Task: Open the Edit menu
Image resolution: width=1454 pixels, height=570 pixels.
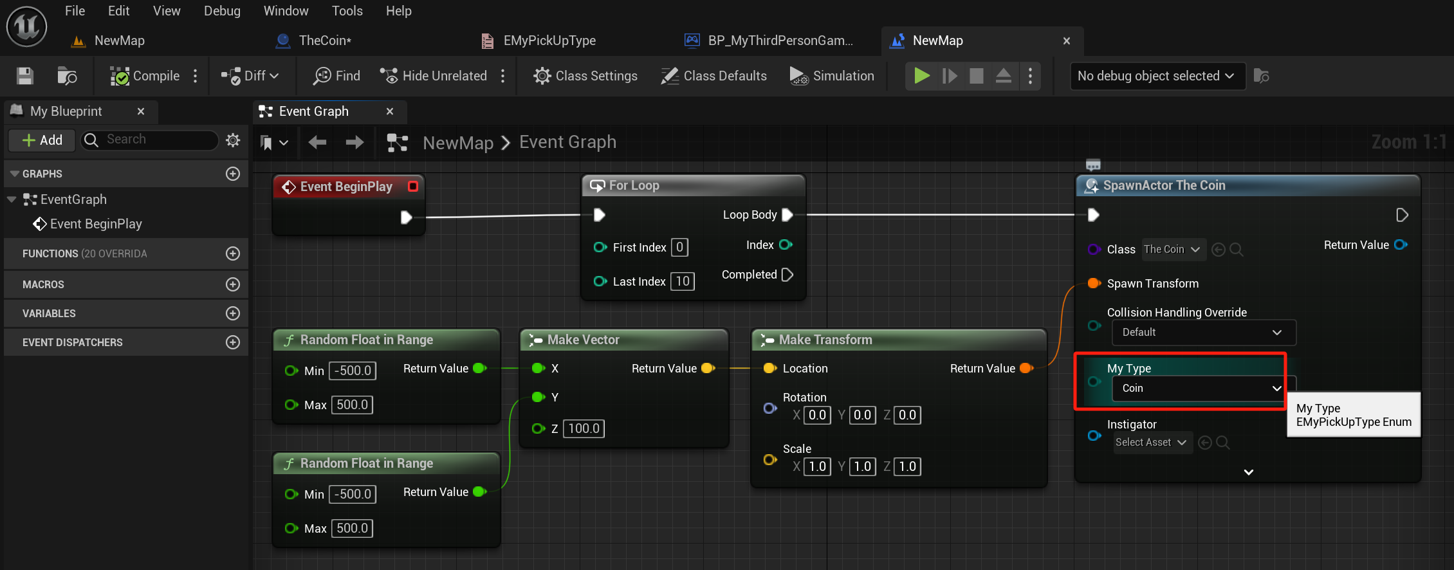Action: (x=118, y=11)
